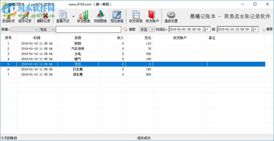
Task: Open the 根据 field dropdown
Action: (25, 29)
